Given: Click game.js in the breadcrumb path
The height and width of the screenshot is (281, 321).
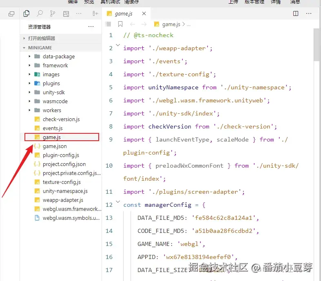Looking at the screenshot, I should 171,24.
